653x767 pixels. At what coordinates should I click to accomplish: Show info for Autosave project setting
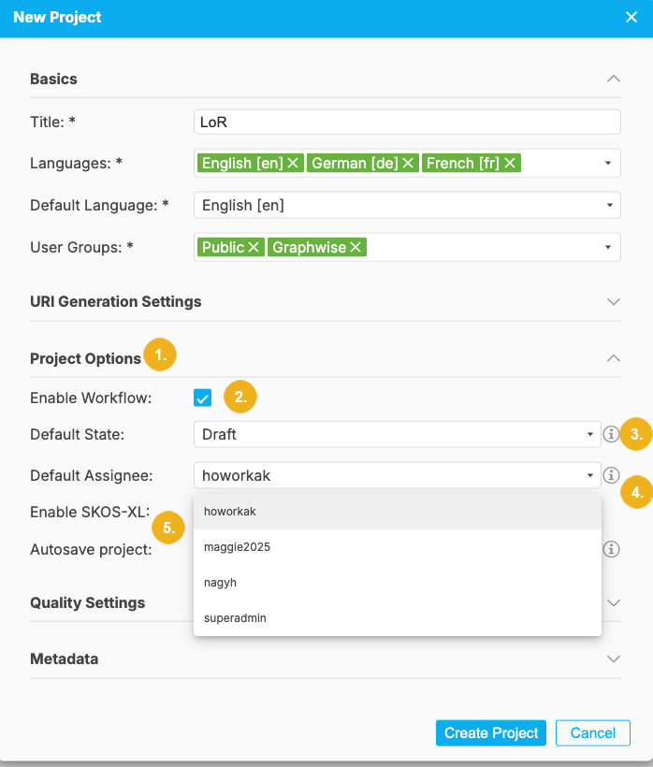[x=611, y=549]
